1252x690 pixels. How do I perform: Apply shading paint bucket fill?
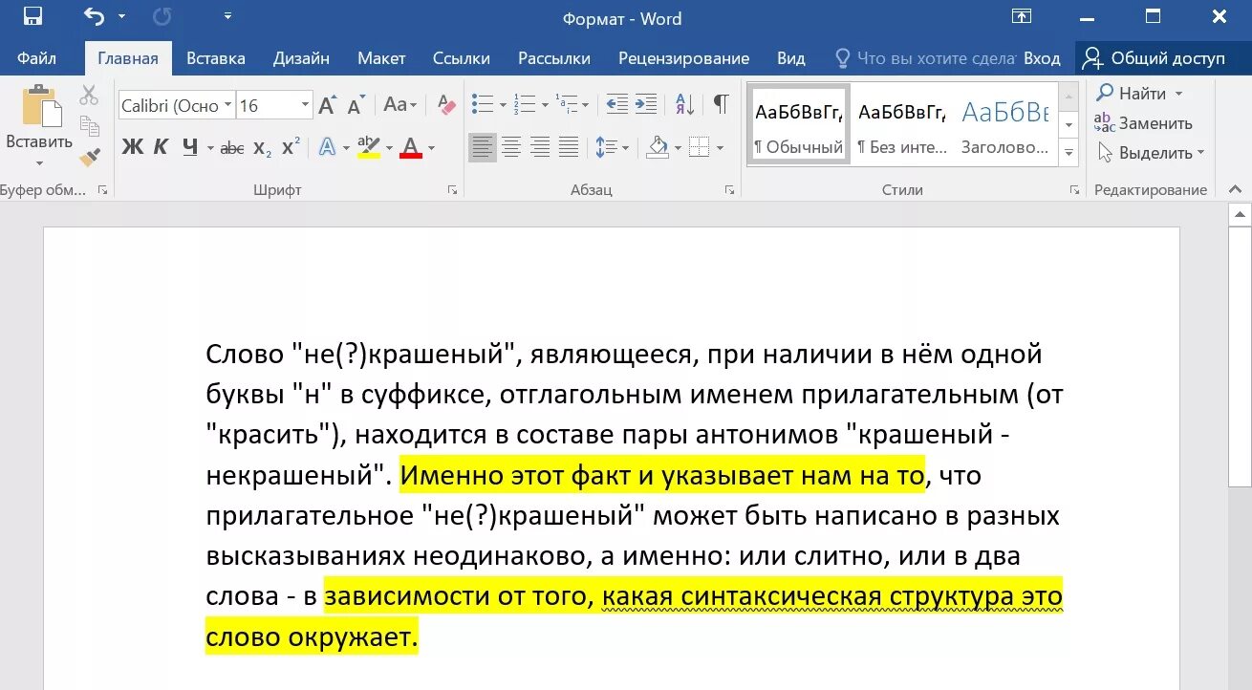[657, 147]
